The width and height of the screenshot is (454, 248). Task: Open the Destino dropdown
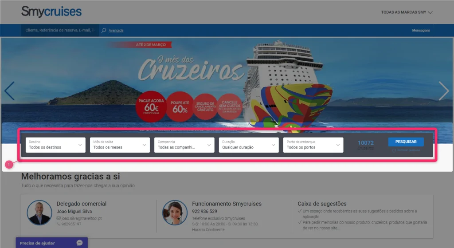pyautogui.click(x=55, y=145)
